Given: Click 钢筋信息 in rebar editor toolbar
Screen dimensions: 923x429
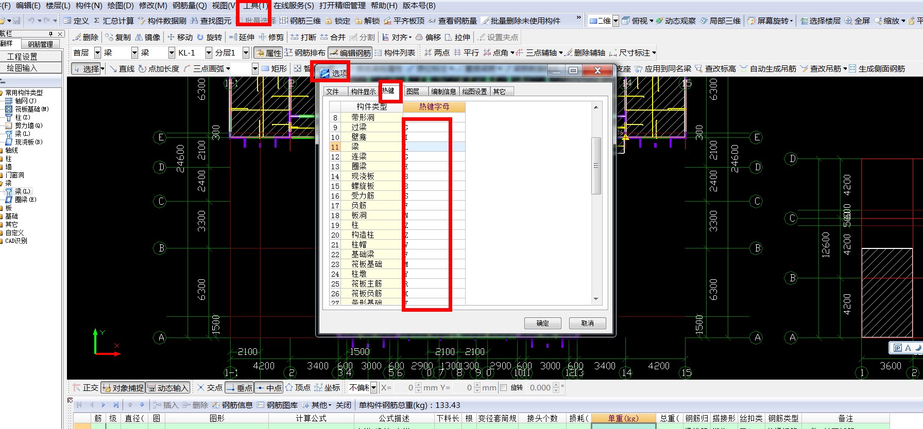Looking at the screenshot, I should 232,405.
